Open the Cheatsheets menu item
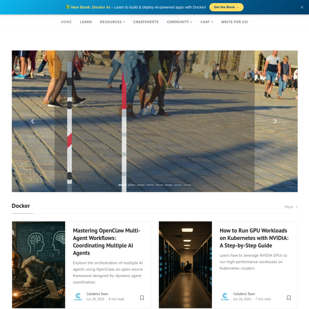 point(146,22)
